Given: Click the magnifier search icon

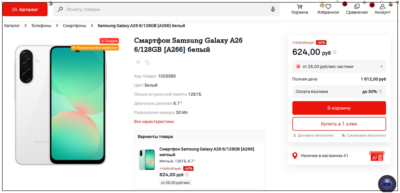Looking at the screenshot, I should click(60, 9).
